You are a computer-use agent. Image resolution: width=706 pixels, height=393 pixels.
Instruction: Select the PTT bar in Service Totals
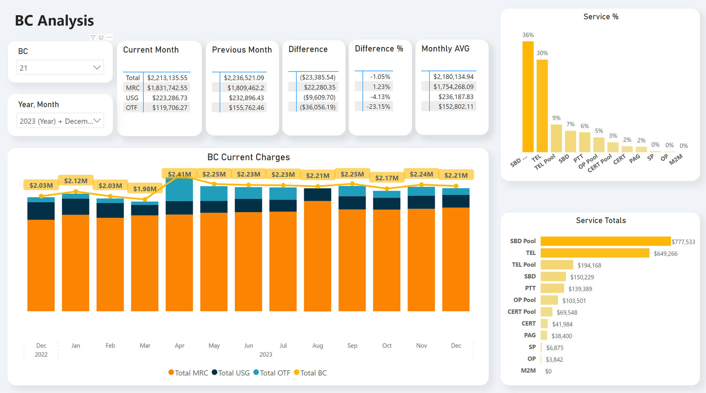552,288
